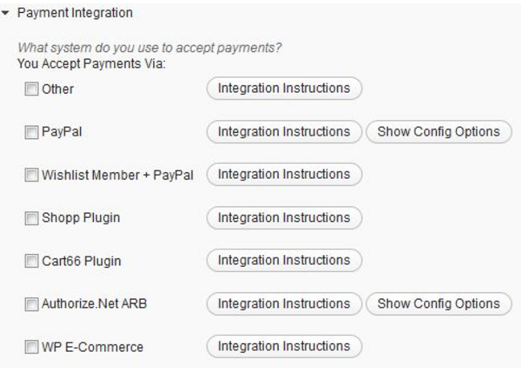The height and width of the screenshot is (368, 521).
Task: Show Config Options for PayPal
Action: click(x=438, y=131)
